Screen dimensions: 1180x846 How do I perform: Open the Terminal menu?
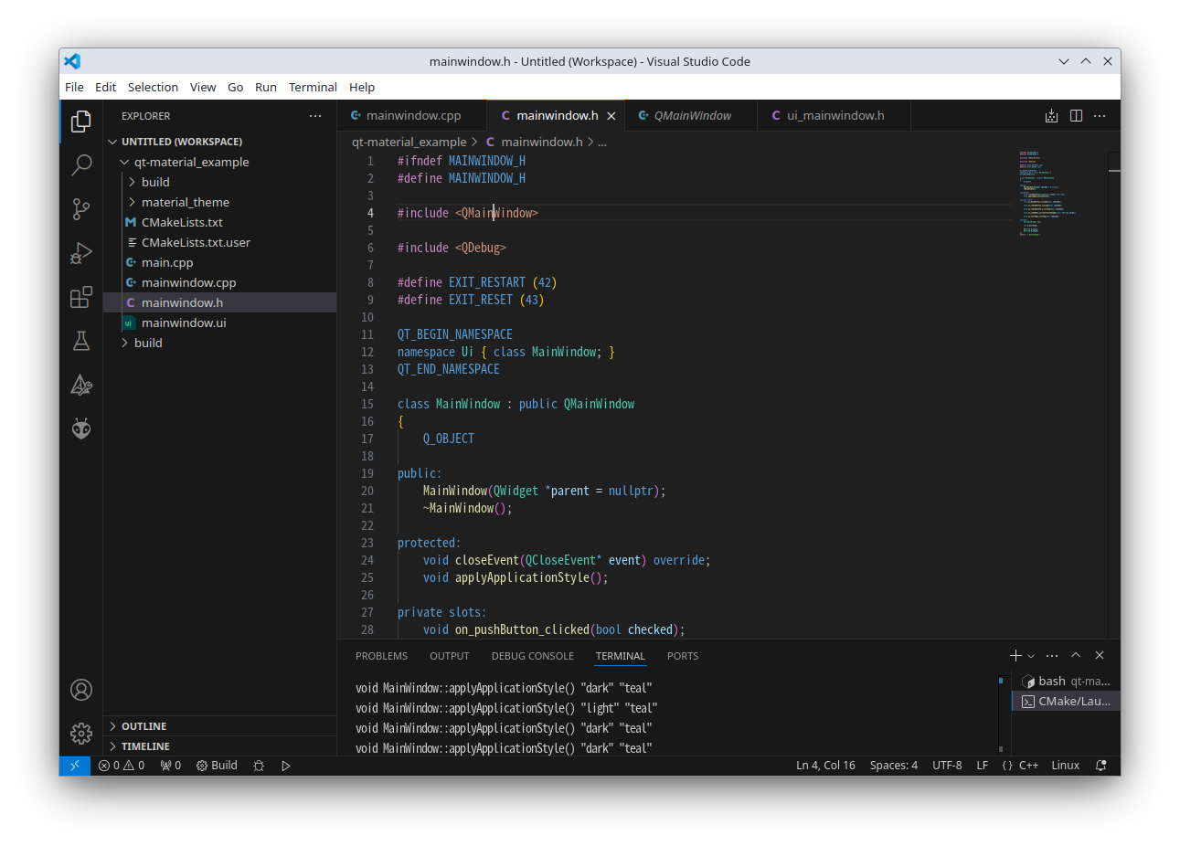[313, 87]
